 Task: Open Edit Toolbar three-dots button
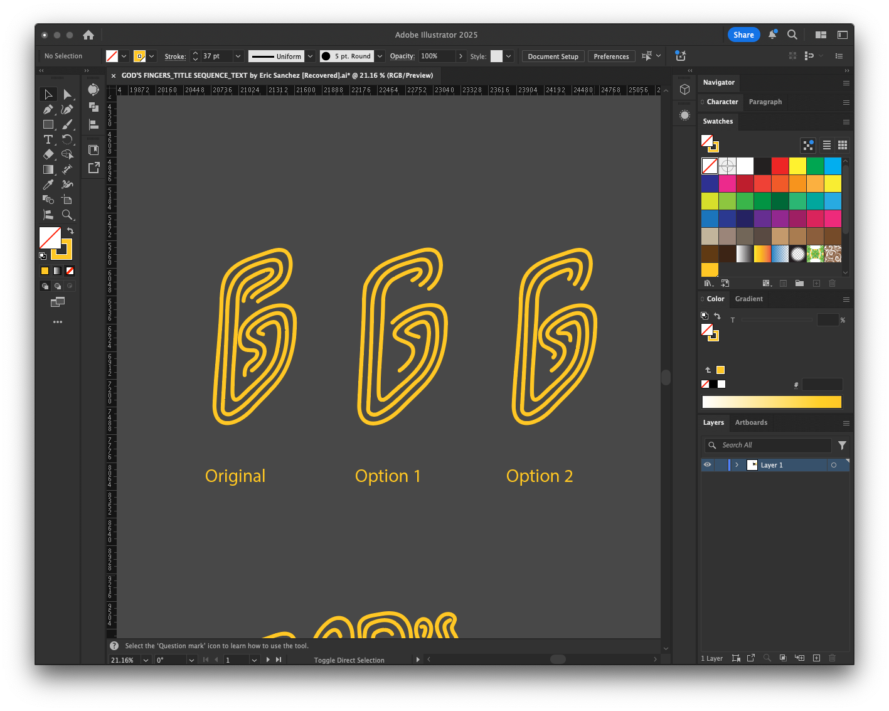58,322
